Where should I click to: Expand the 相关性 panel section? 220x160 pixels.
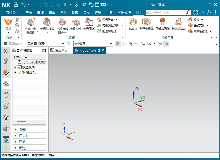(24, 136)
